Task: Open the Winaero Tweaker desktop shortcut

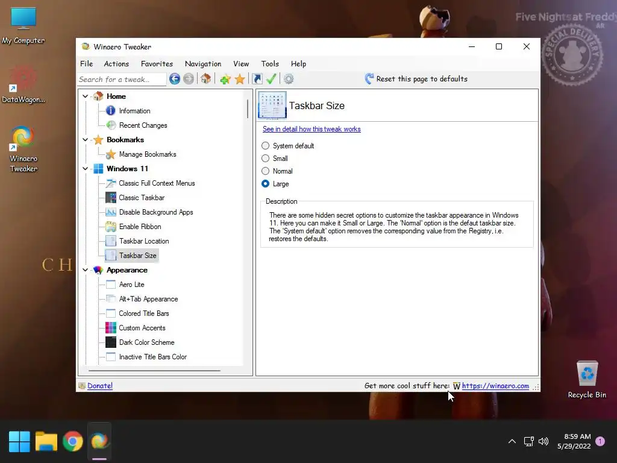Action: pos(23,150)
